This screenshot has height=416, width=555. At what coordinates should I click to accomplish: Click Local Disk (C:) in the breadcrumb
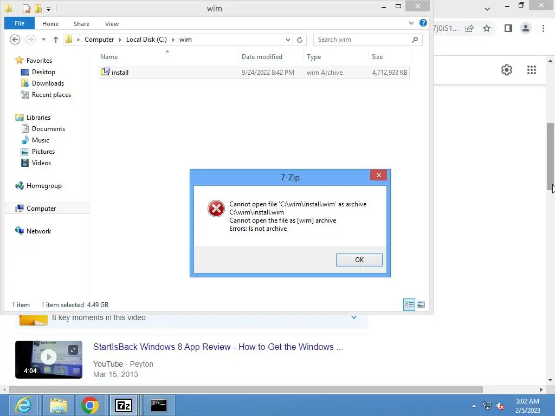(146, 39)
